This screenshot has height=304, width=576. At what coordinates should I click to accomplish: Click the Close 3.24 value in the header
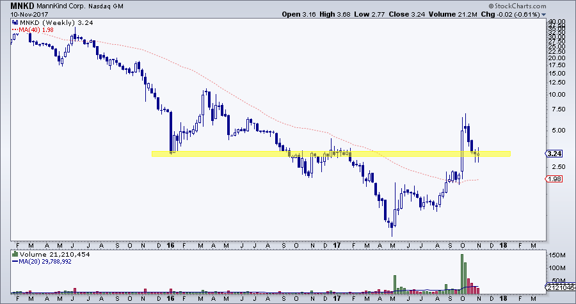[x=406, y=14]
